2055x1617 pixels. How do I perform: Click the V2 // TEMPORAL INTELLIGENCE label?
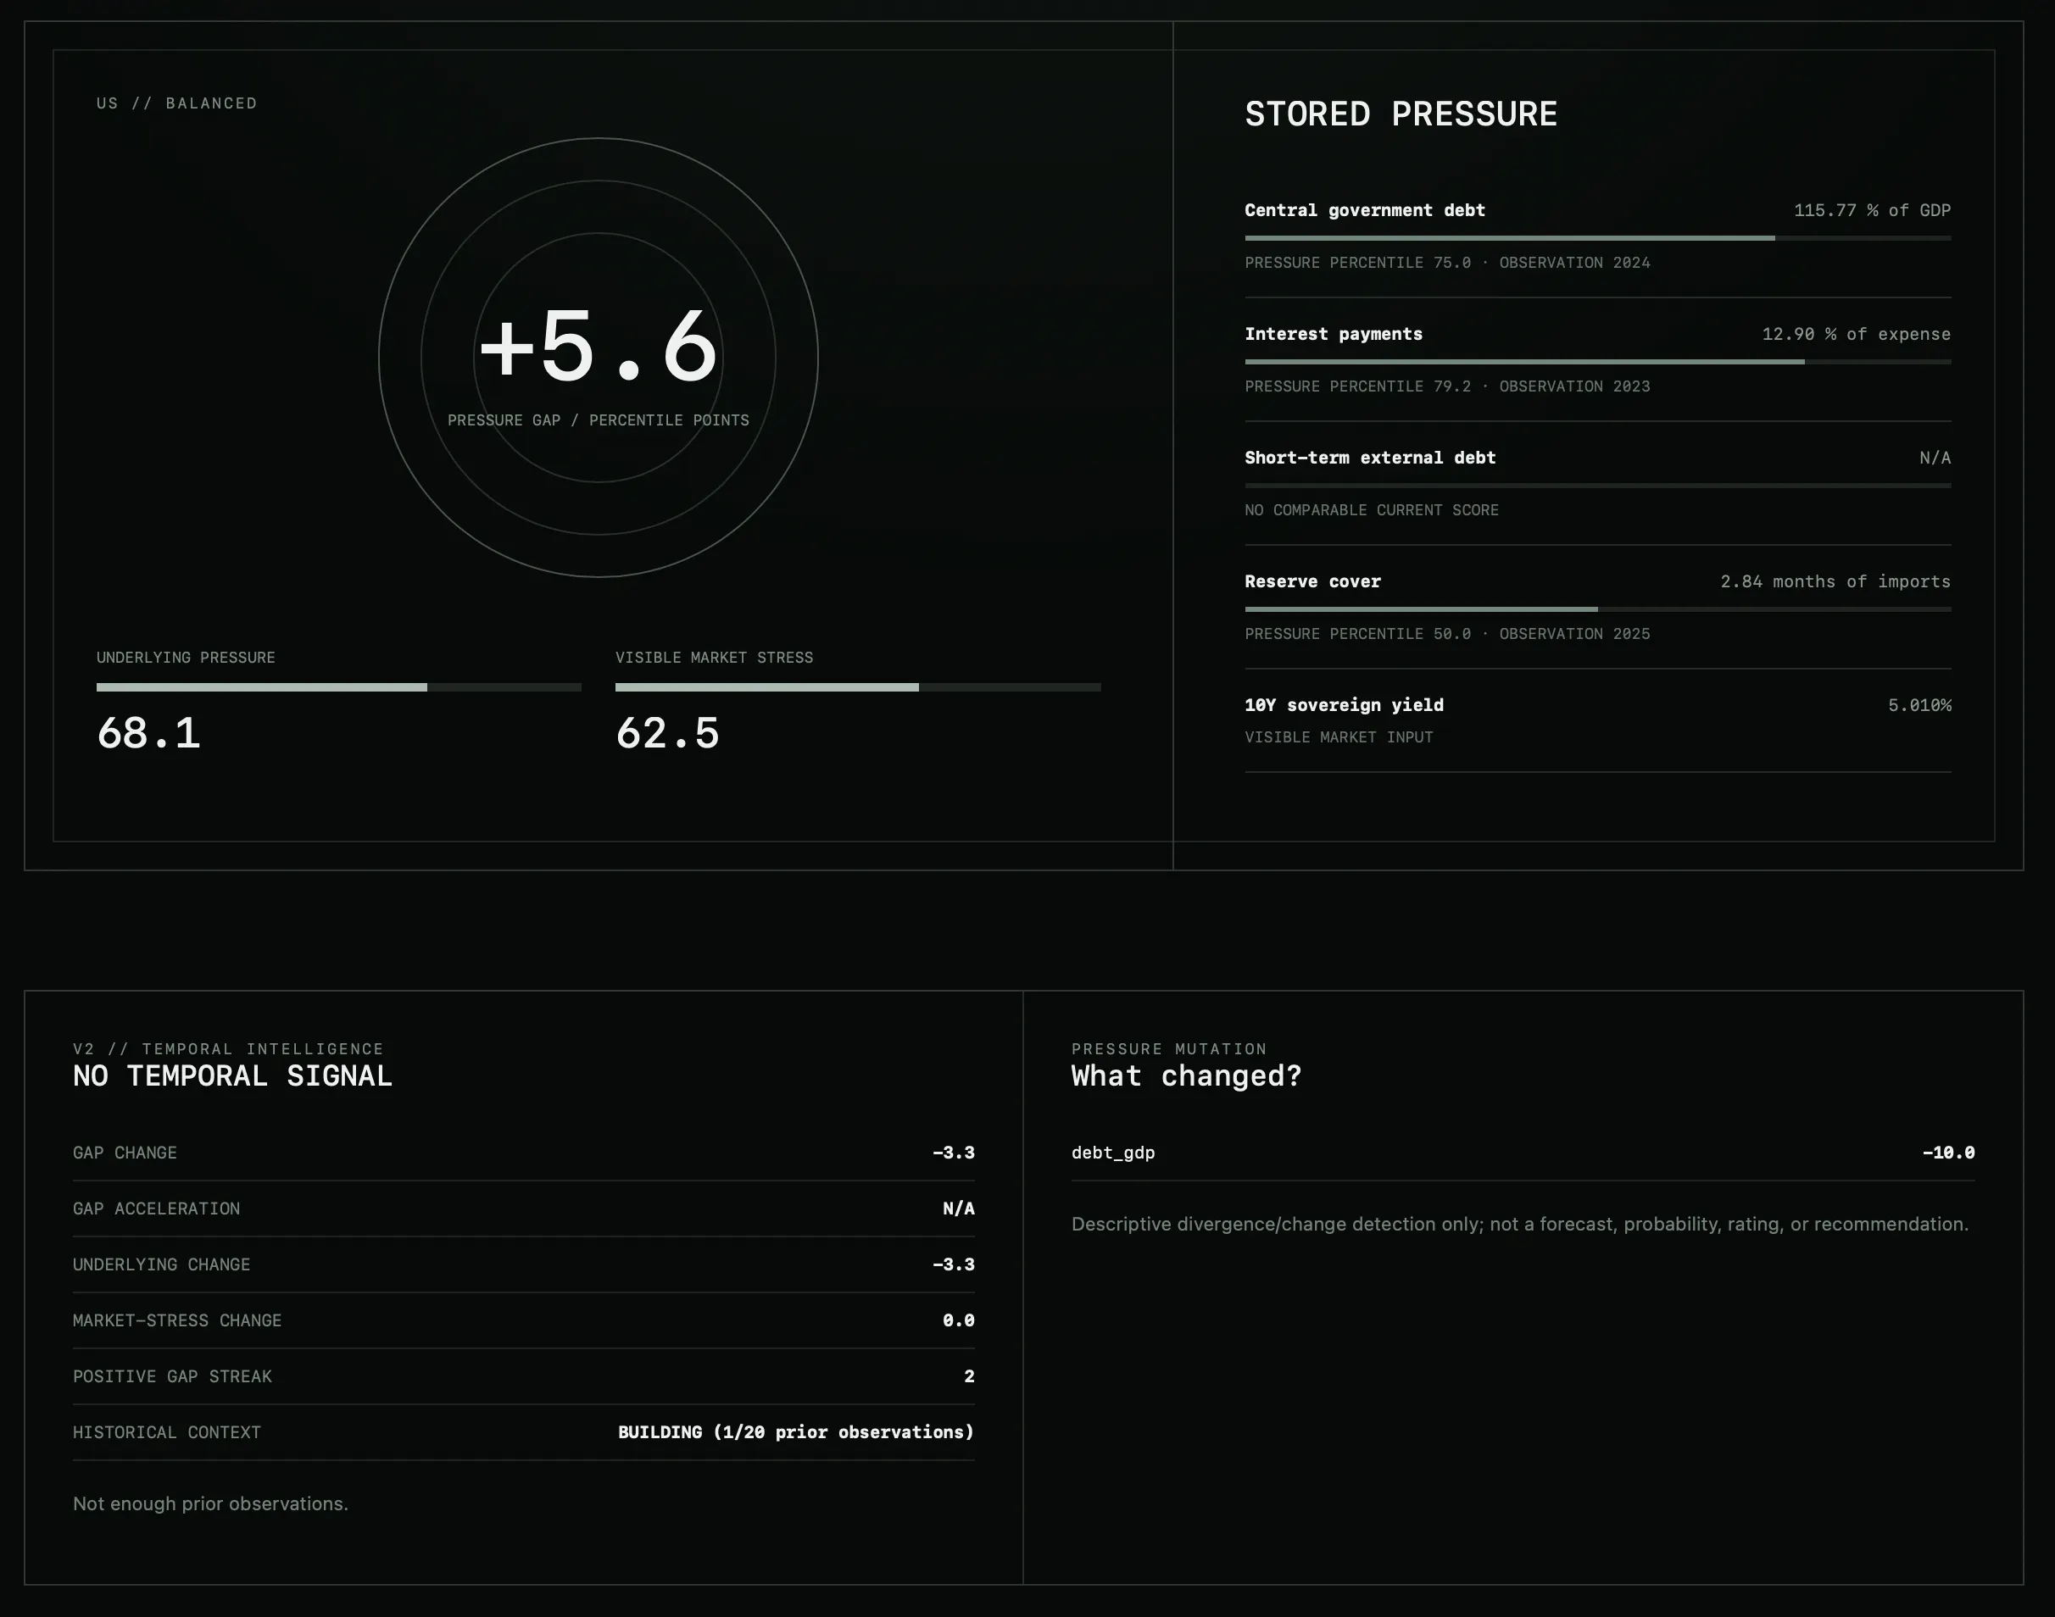coord(228,1049)
